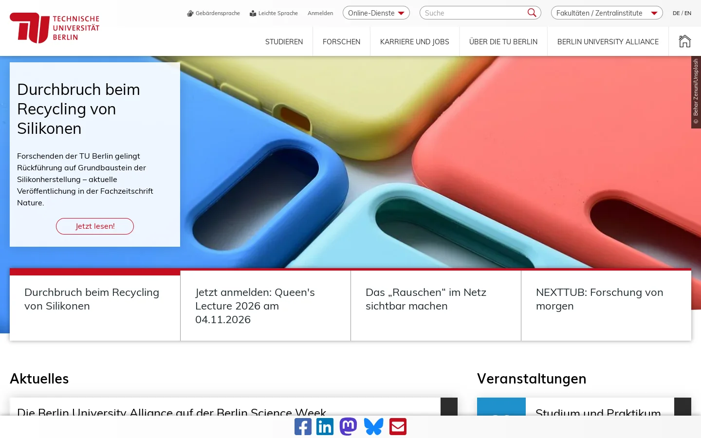Open ÜBER DIE TU BERLIN menu
701x438 pixels.
click(x=503, y=42)
